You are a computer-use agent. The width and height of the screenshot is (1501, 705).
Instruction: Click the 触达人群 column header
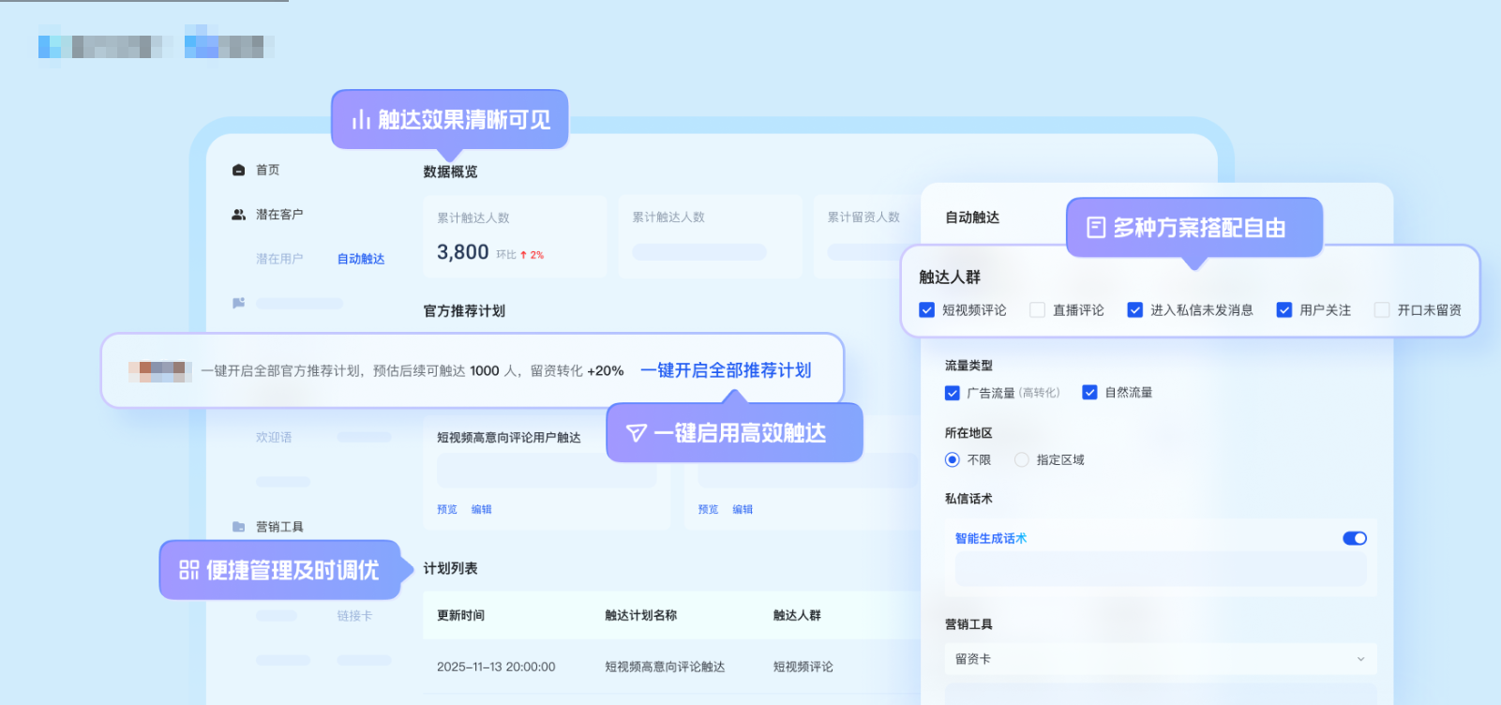(x=797, y=616)
